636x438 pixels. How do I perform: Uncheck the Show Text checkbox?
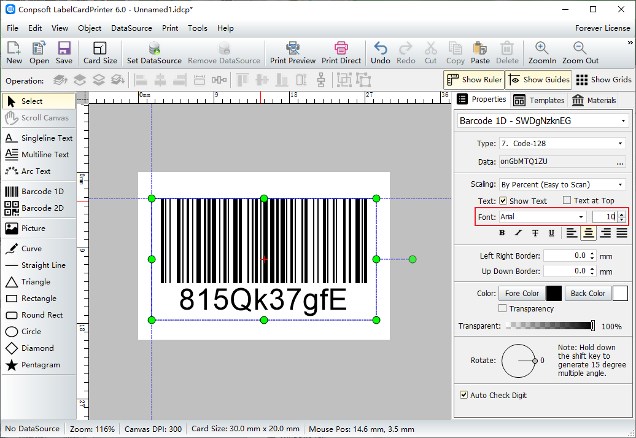(503, 200)
